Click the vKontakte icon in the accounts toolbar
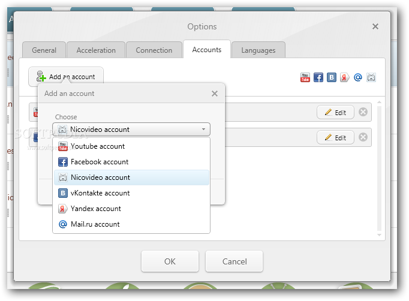The image size is (409, 301). pos(332,77)
